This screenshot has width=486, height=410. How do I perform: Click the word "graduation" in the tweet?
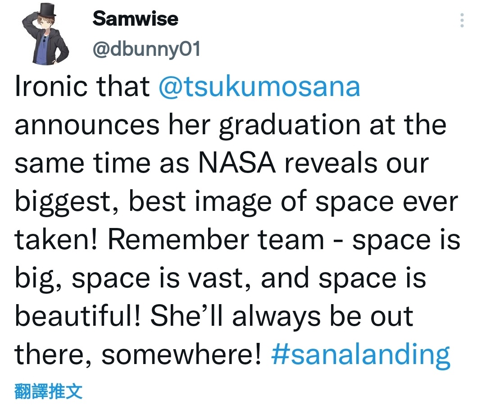coord(290,126)
